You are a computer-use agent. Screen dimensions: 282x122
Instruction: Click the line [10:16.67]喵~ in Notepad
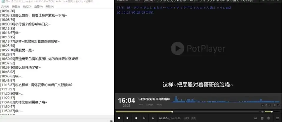[11, 33]
